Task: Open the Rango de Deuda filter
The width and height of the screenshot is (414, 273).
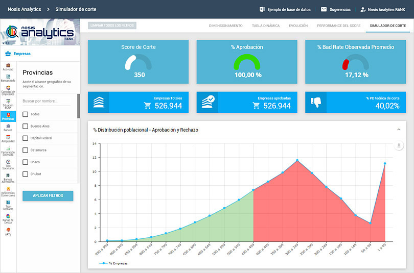Action: [8, 216]
